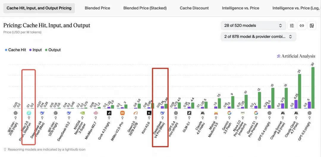
Task: Open the Cache Discount tab
Action: pos(194,8)
